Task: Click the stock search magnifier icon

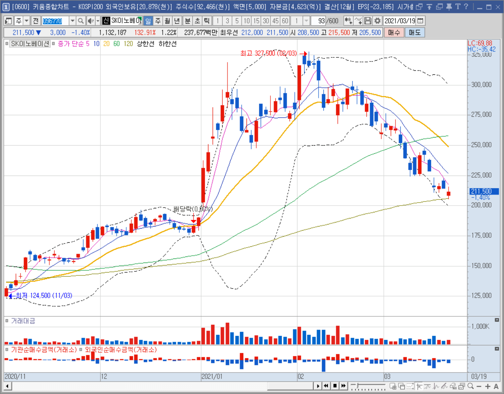Action: coord(81,21)
